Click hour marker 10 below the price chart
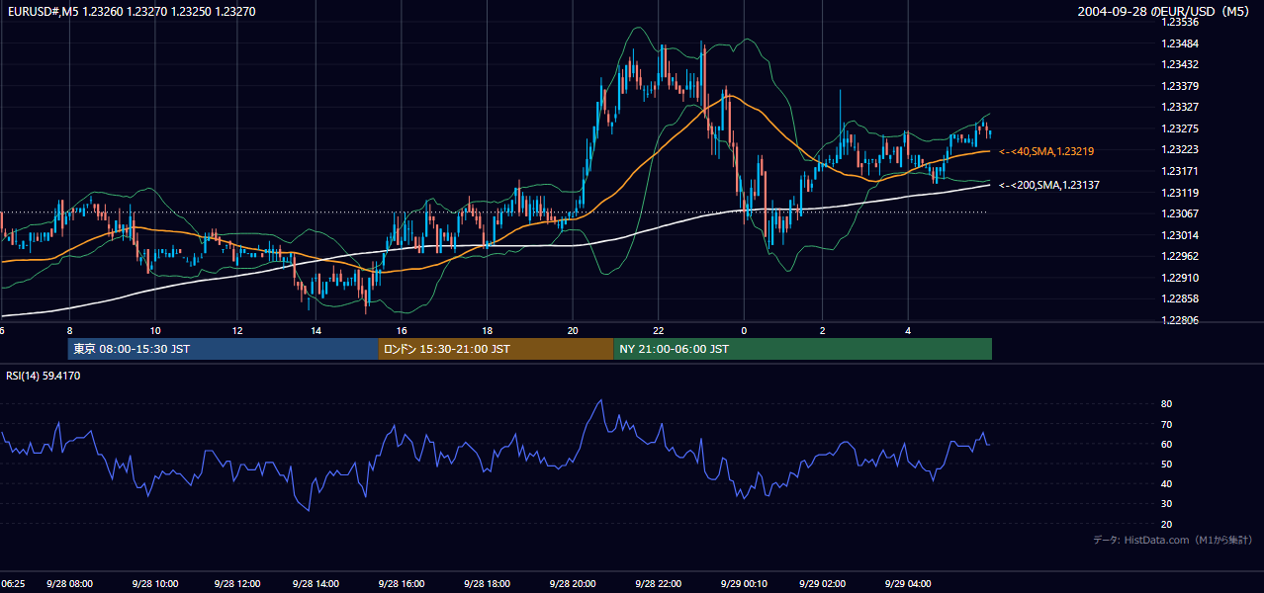1264x593 pixels. (x=154, y=330)
